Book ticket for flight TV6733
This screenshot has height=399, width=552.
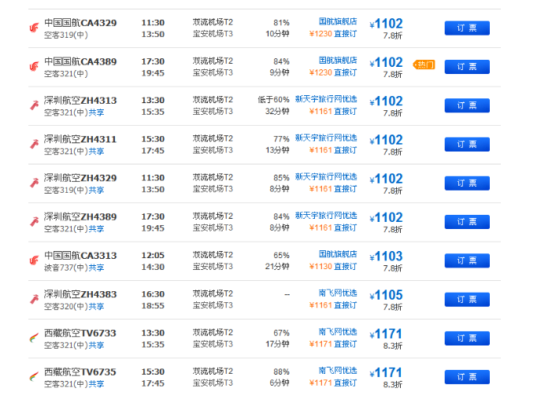pyautogui.click(x=467, y=338)
